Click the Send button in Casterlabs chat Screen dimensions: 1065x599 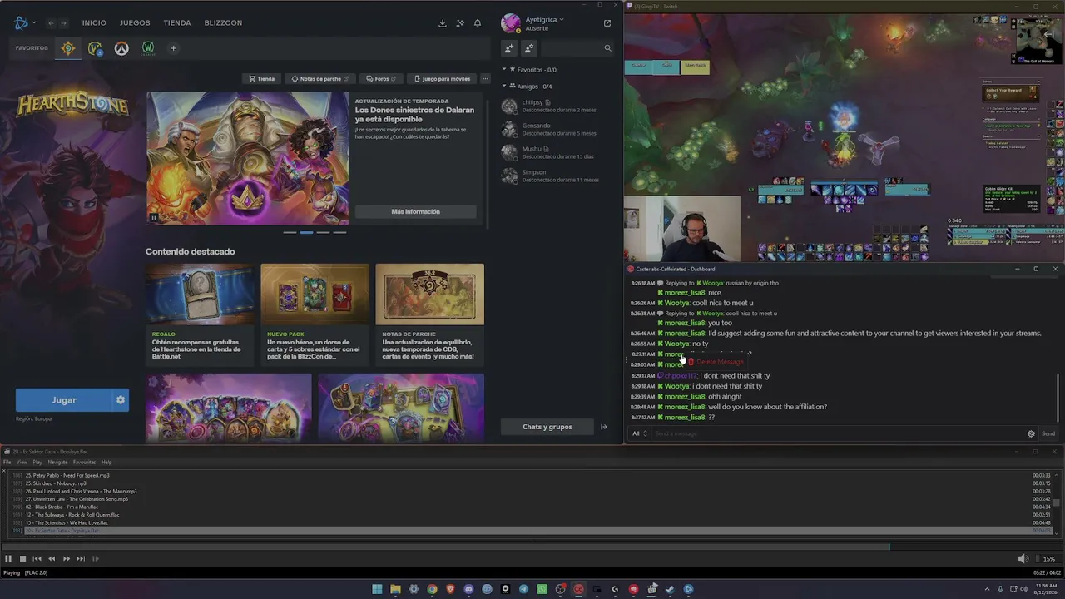pyautogui.click(x=1048, y=433)
